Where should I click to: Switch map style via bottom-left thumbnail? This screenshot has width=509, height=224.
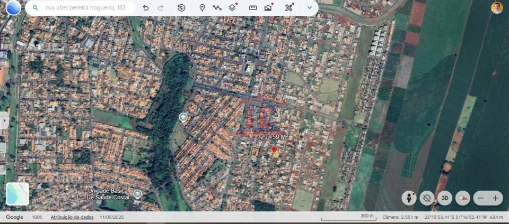click(17, 194)
